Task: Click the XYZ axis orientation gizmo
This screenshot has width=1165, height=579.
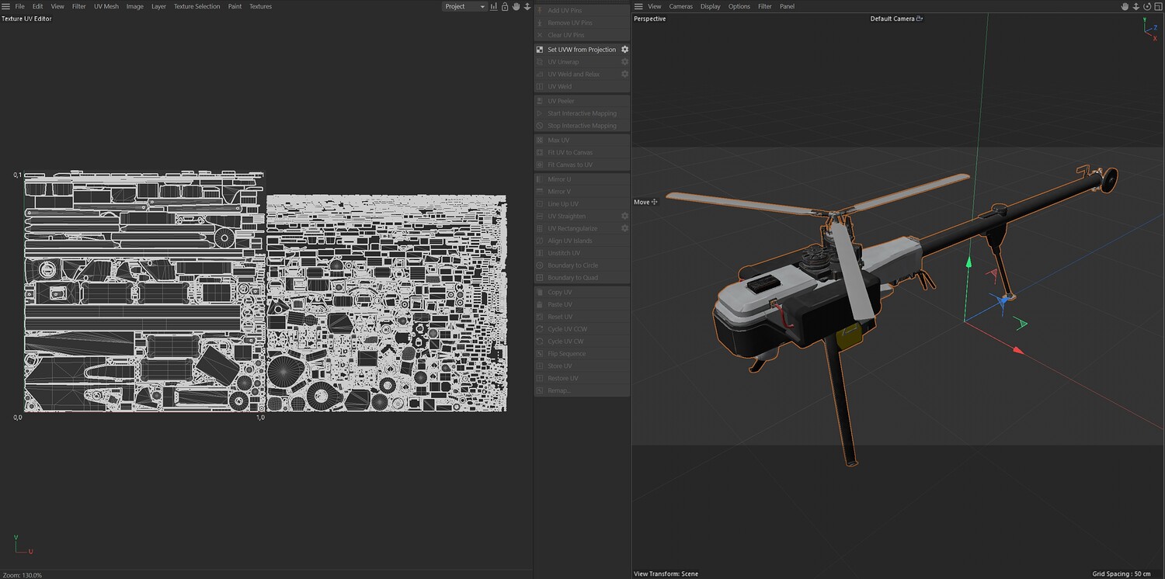Action: 1149,29
